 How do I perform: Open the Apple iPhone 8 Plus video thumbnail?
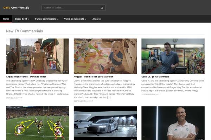[38, 56]
